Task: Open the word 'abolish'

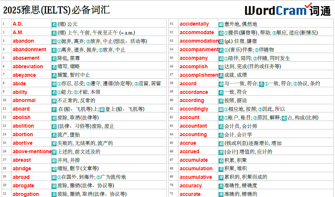Action: click(x=22, y=118)
